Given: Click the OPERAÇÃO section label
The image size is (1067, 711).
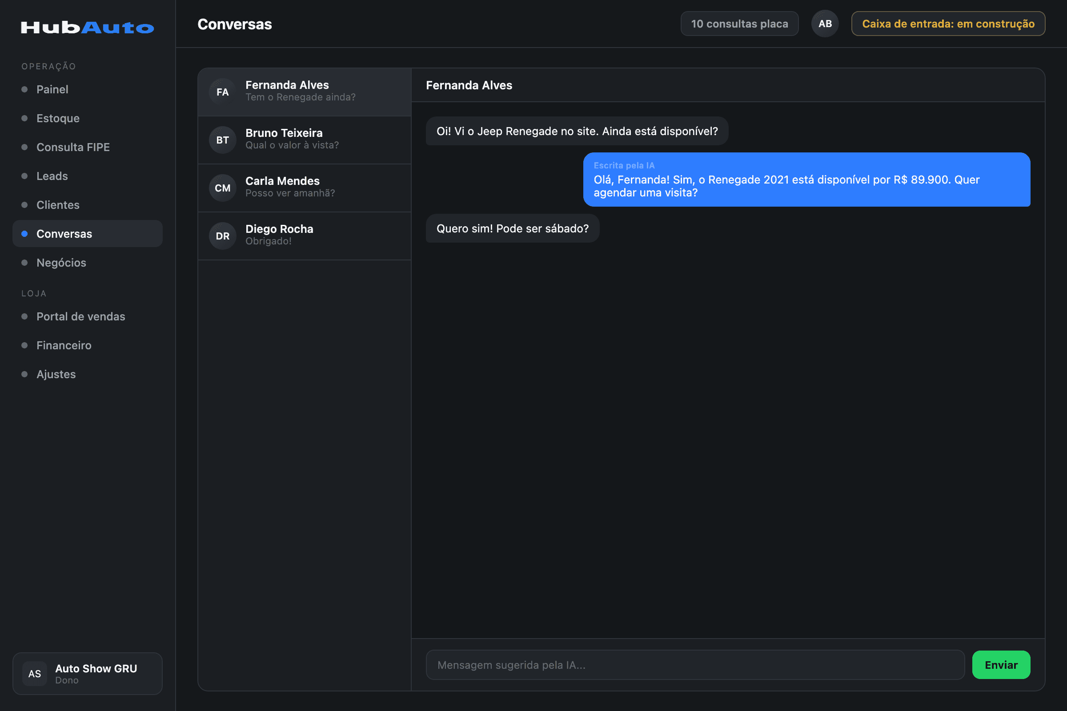Looking at the screenshot, I should click(x=49, y=66).
